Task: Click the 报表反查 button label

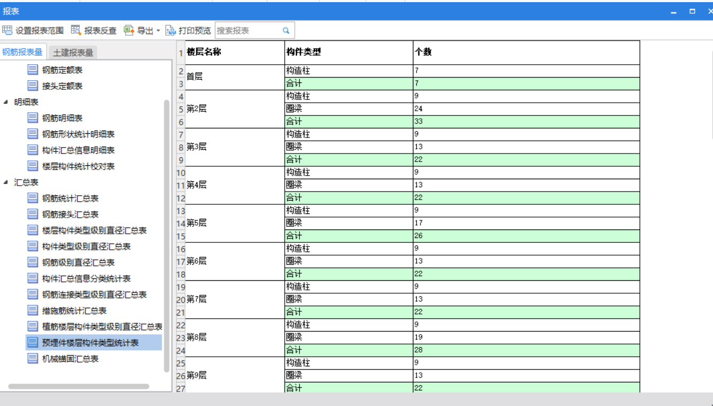Action: pos(100,31)
